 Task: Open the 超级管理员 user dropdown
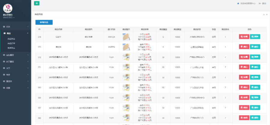click(x=9, y=17)
